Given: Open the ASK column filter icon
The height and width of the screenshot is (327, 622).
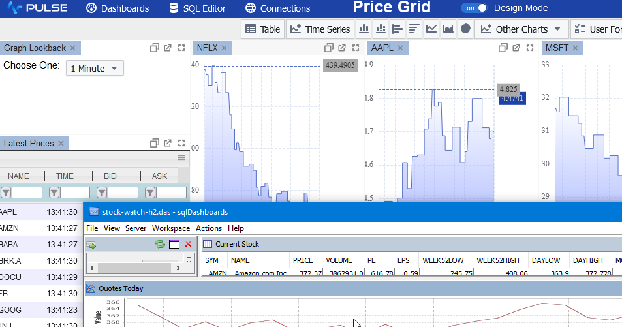Looking at the screenshot, I should tap(149, 193).
